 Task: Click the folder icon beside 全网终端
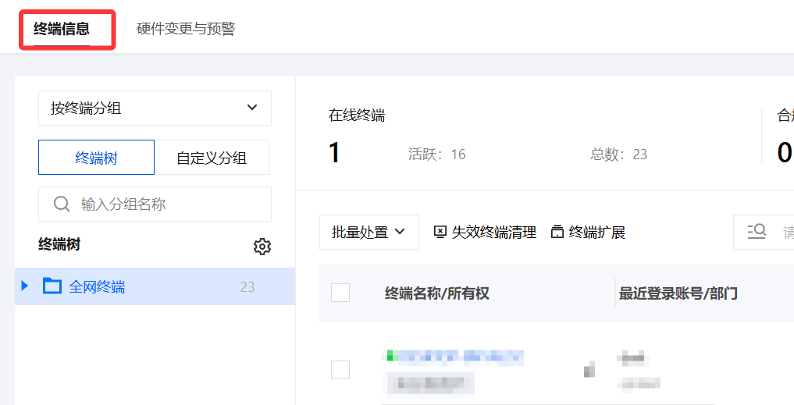(52, 286)
